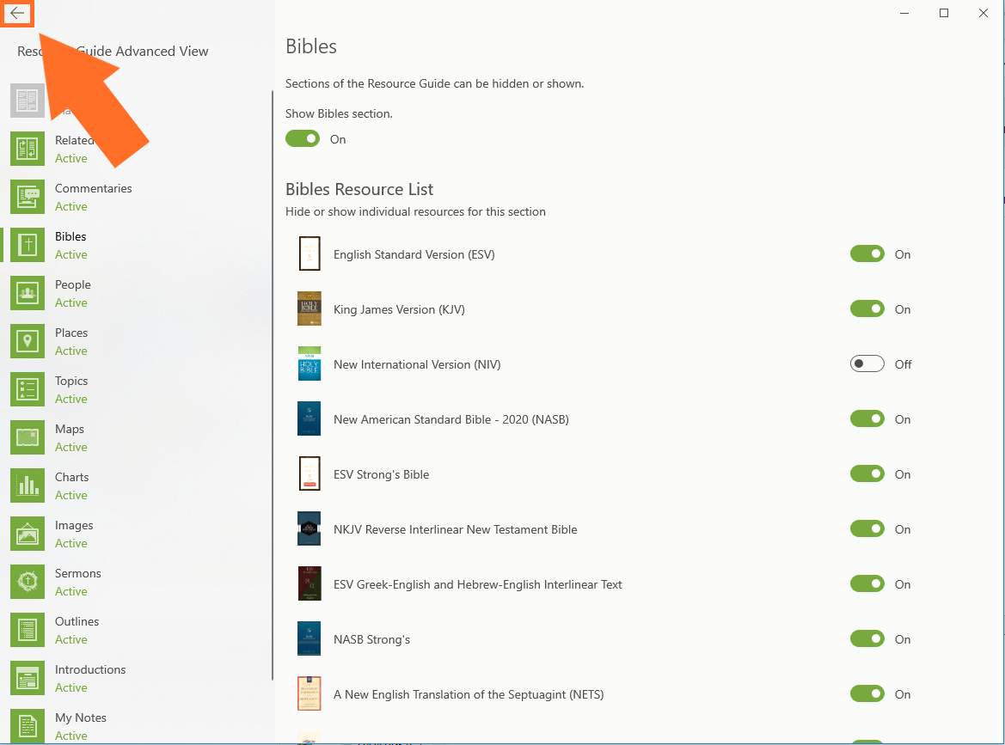Click the NASB Strong's resource name
1005x745 pixels.
tap(371, 639)
